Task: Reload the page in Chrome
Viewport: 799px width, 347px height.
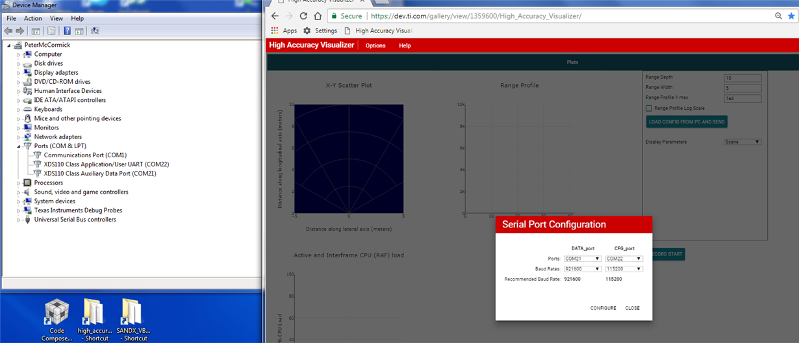Action: pyautogui.click(x=303, y=16)
